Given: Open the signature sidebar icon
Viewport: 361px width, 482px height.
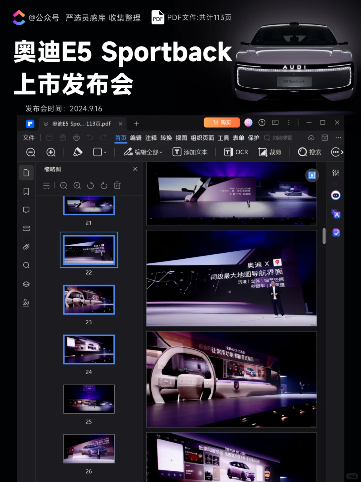Looking at the screenshot, I should (x=26, y=303).
